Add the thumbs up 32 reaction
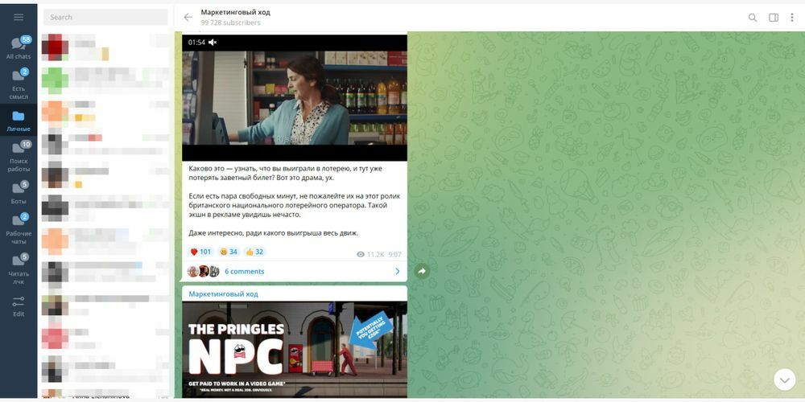805x402 pixels. coord(254,252)
